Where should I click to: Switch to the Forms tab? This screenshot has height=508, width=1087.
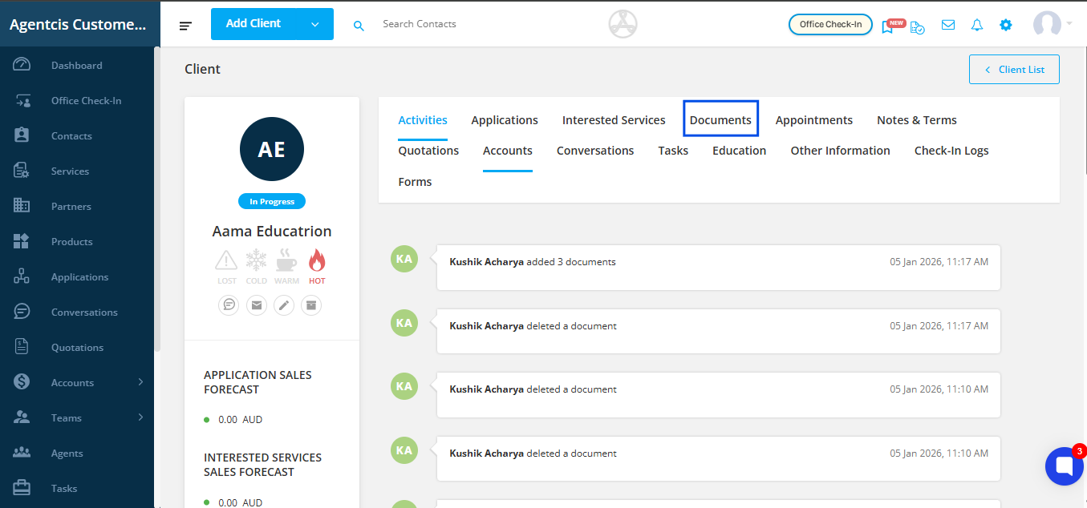415,182
